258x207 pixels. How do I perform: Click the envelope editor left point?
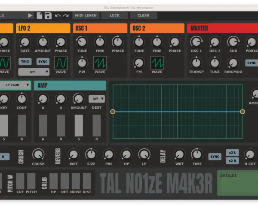113,112
